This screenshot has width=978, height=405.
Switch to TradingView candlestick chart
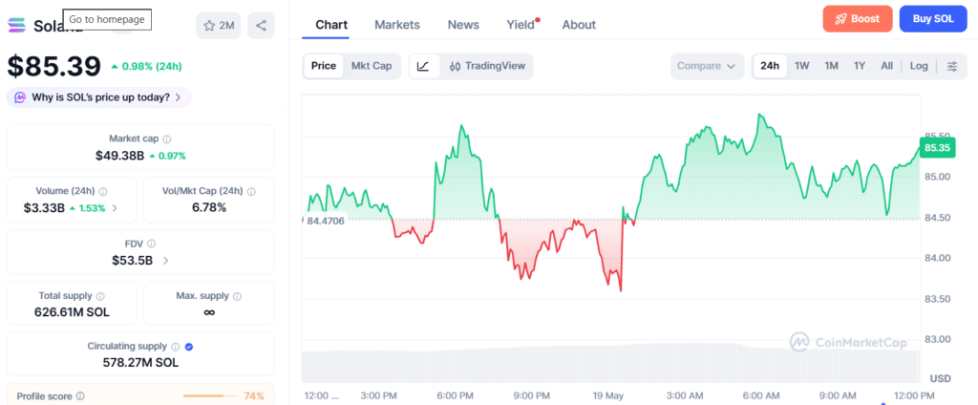pos(487,66)
